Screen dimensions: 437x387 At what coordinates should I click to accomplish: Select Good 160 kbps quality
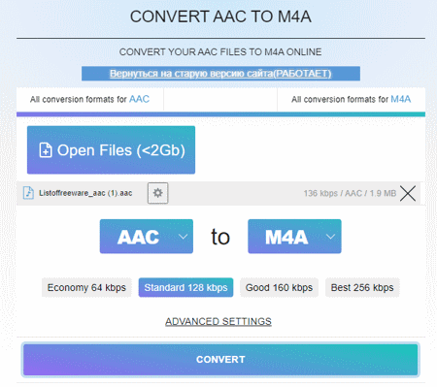(x=279, y=287)
